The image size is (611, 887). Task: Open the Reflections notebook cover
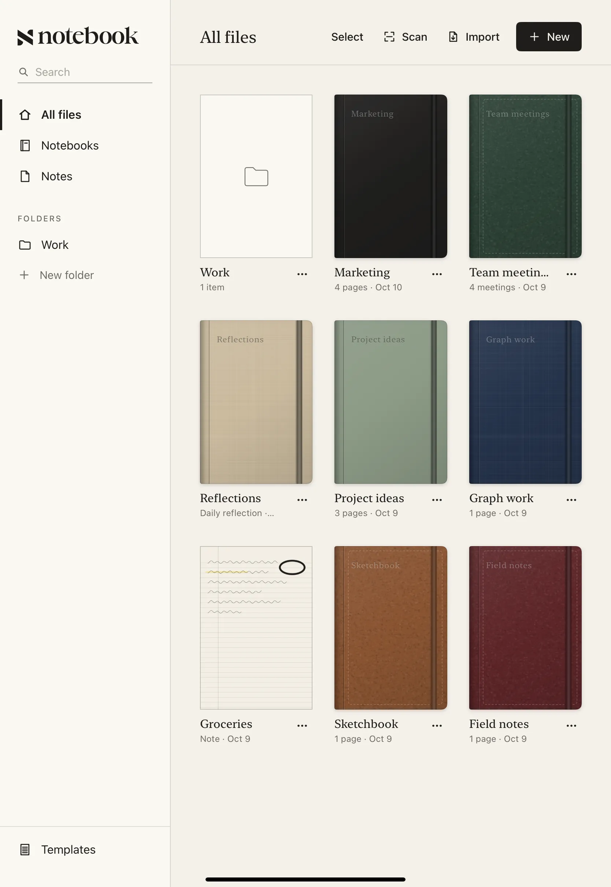(x=256, y=402)
